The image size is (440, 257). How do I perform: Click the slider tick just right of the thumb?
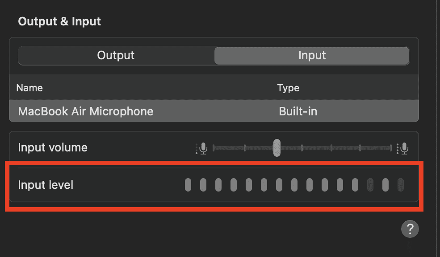pos(302,148)
